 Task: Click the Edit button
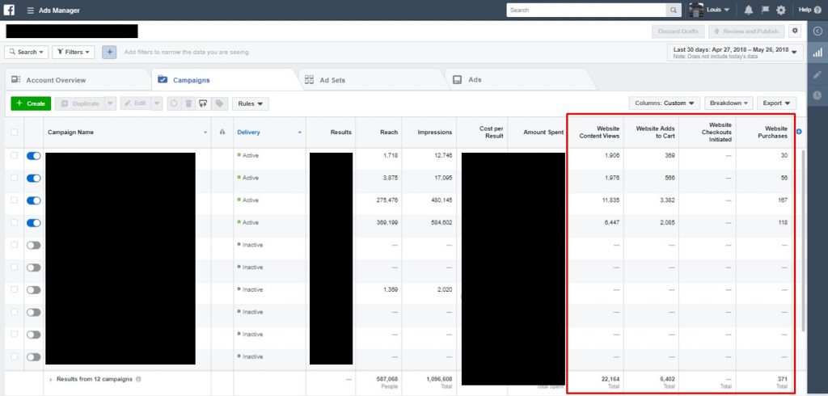136,103
